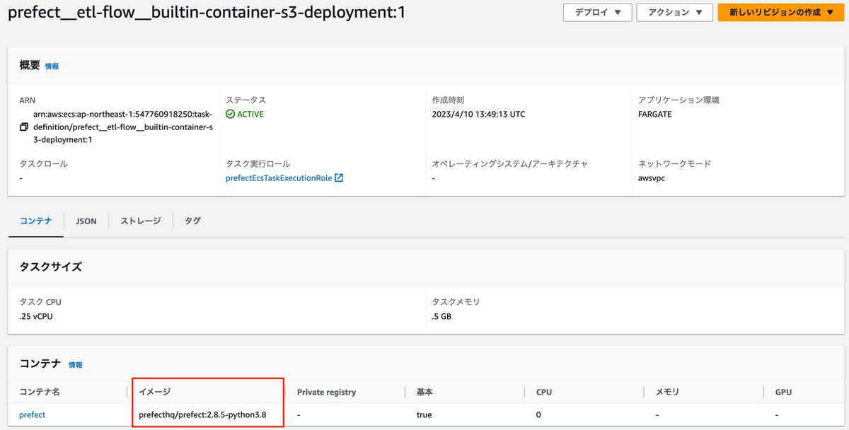Open the prefect container details link
Image resolution: width=849 pixels, height=430 pixels.
(x=32, y=414)
